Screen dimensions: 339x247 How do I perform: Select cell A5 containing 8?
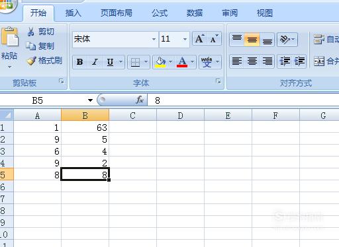click(x=37, y=174)
